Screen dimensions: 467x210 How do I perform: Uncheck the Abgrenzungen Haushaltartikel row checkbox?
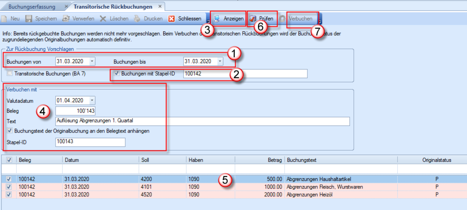tap(9, 179)
